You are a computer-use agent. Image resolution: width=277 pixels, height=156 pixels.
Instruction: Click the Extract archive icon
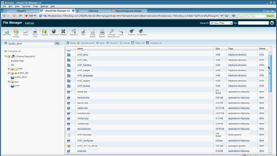click(132, 32)
